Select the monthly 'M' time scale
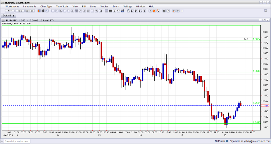Screen dimensions: 271x144 click(x=101, y=11)
